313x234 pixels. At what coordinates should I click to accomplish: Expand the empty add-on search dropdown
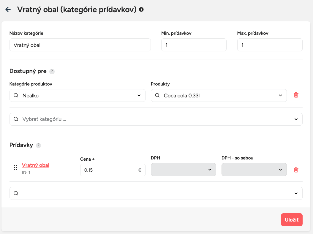coord(296,193)
